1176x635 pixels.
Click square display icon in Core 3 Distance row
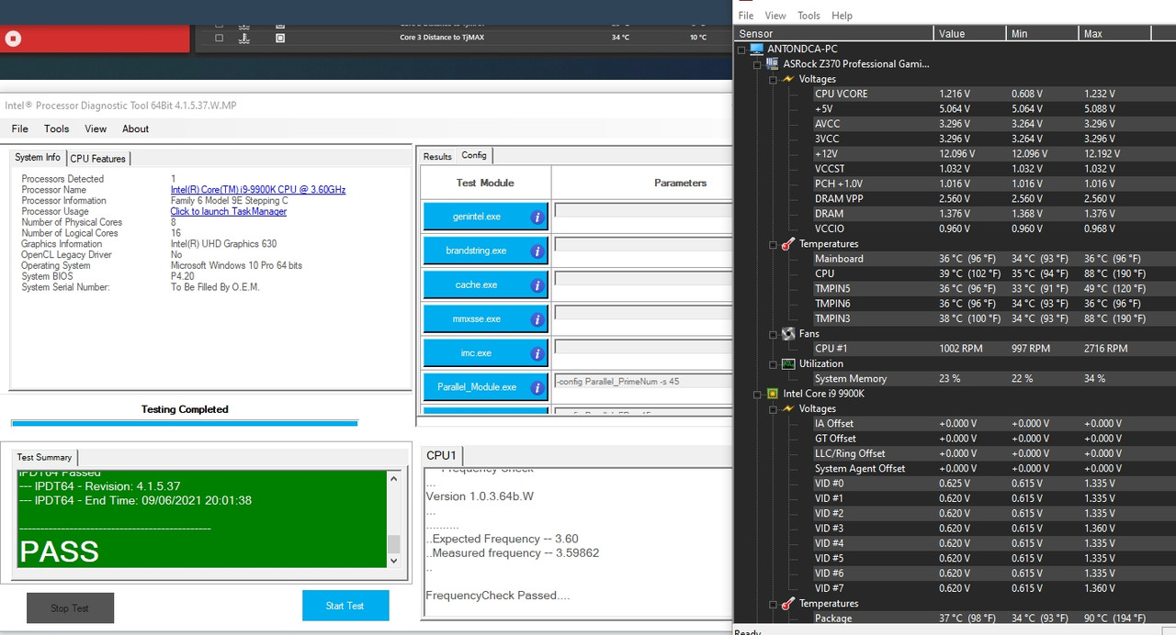[x=280, y=38]
